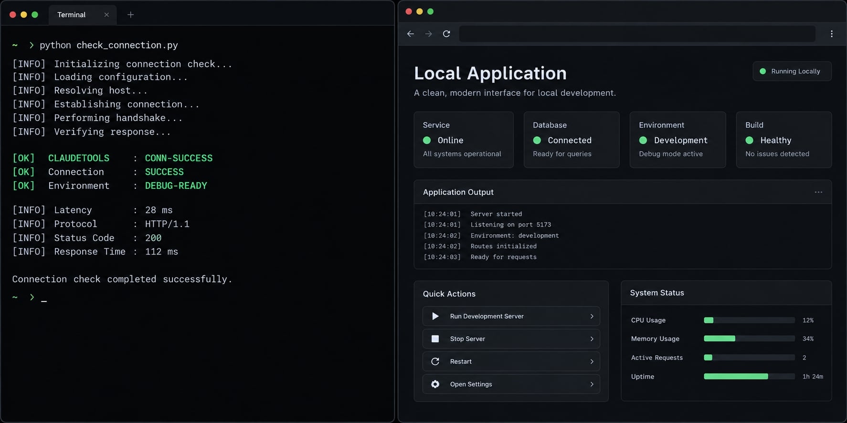
Task: Click the browser forward arrow
Action: [x=428, y=34]
